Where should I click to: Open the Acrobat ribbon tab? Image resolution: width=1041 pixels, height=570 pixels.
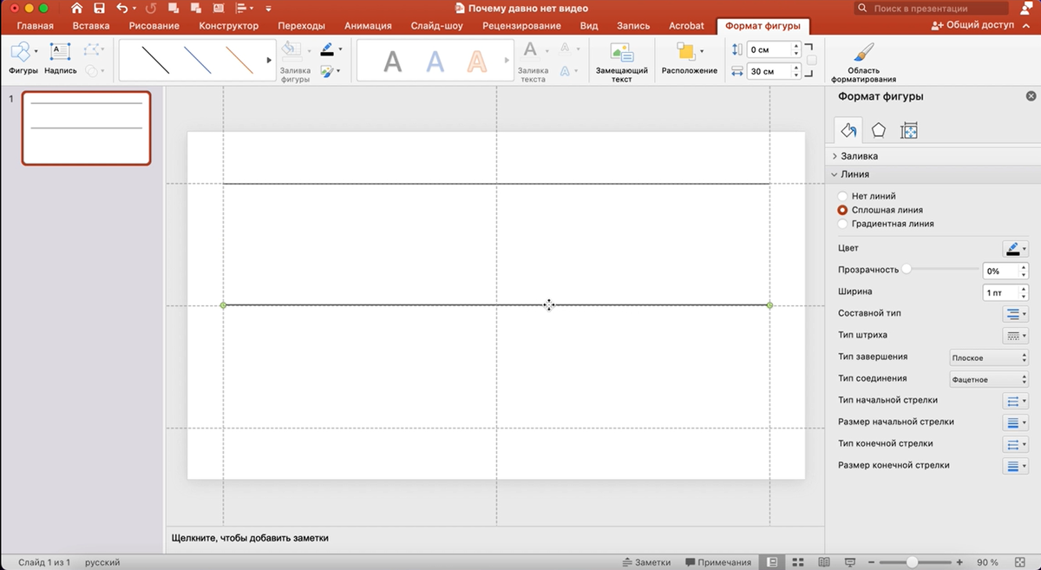click(x=686, y=26)
